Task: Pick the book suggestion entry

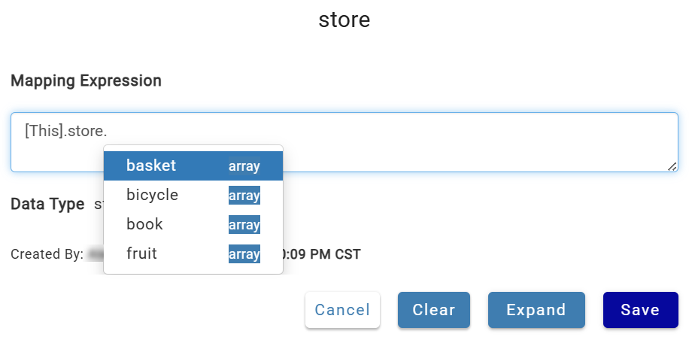Action: 193,224
